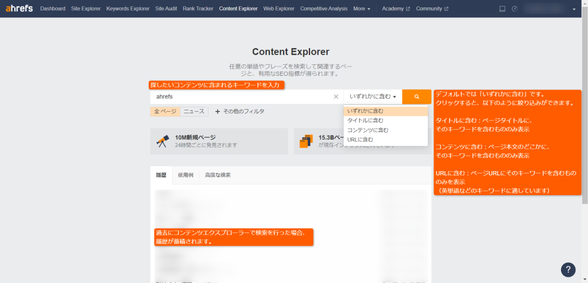Select いずれかに含む option in the list
The height and width of the screenshot is (283, 588).
[x=385, y=111]
